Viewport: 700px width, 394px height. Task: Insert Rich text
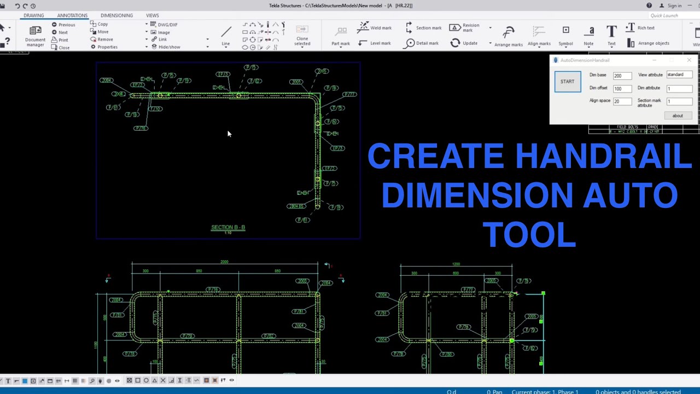pos(640,27)
